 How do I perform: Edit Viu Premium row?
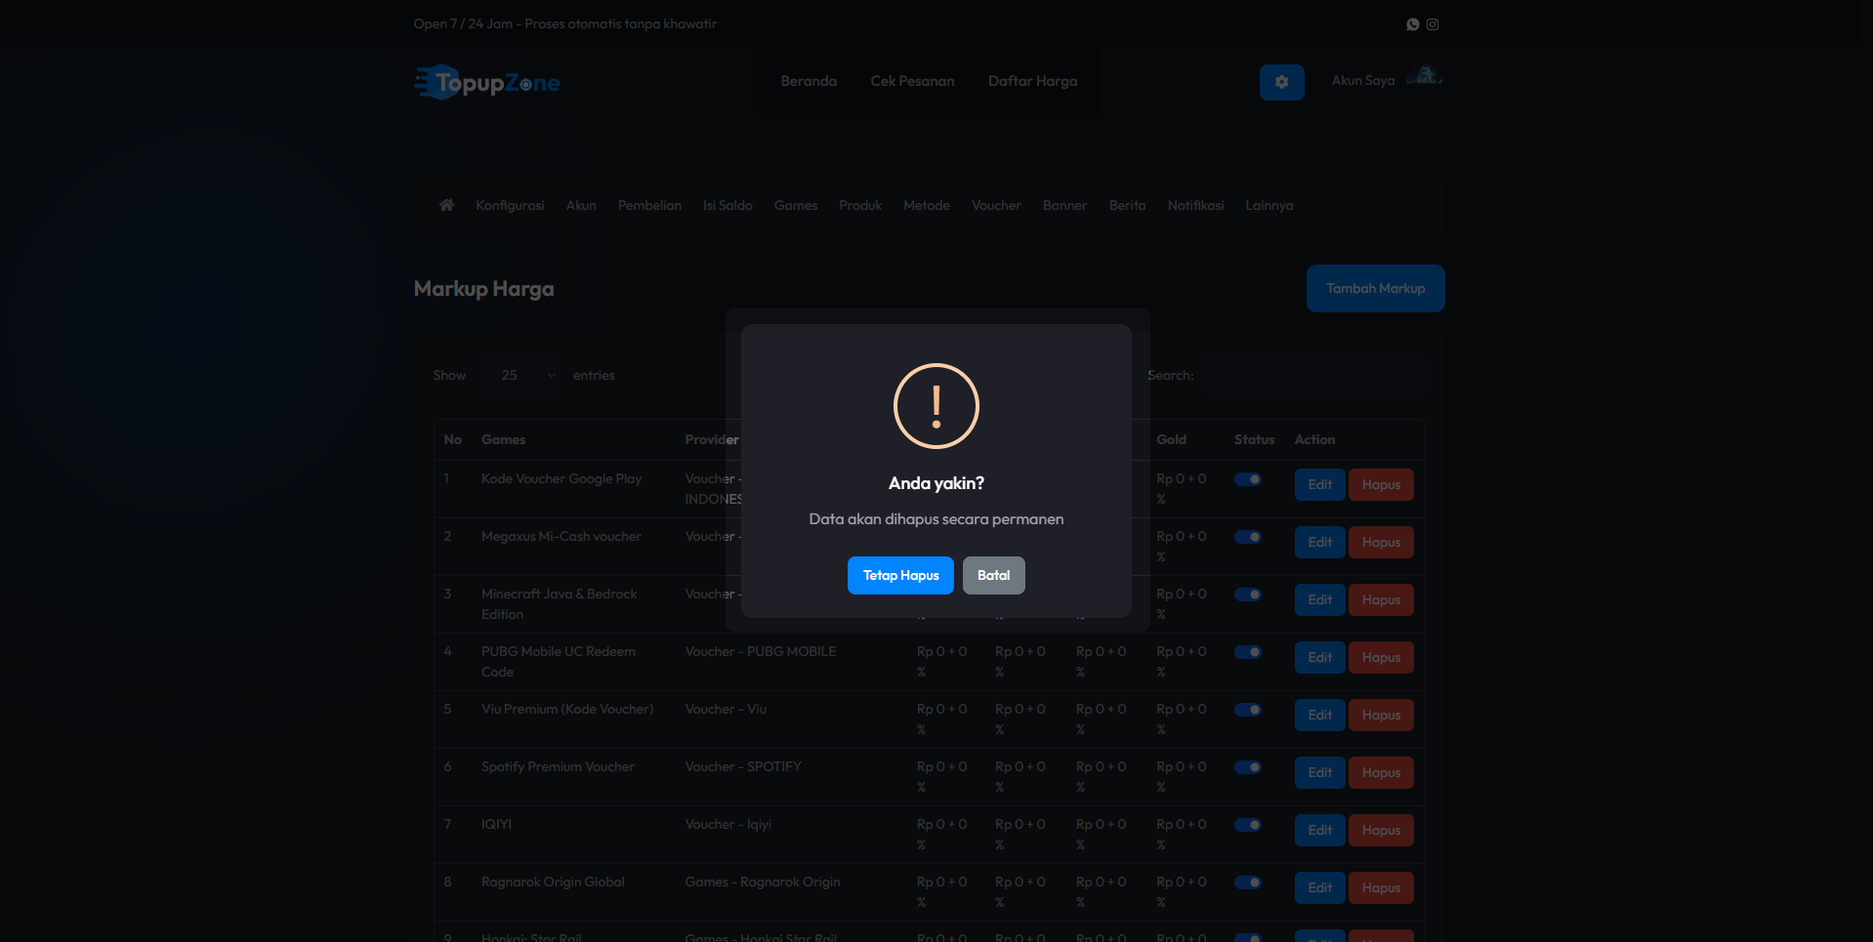[1319, 715]
